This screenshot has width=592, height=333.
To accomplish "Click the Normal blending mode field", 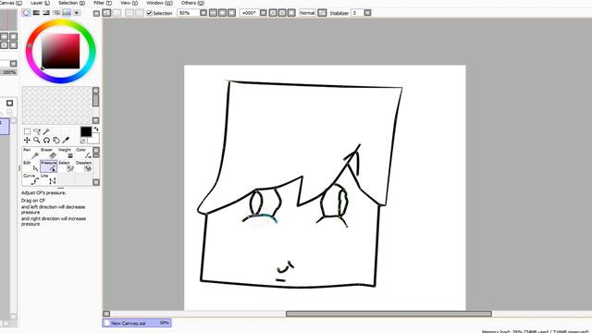I will point(307,13).
